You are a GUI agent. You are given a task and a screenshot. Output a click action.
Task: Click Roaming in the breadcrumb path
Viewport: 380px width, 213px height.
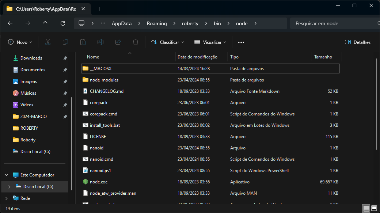coord(157,23)
